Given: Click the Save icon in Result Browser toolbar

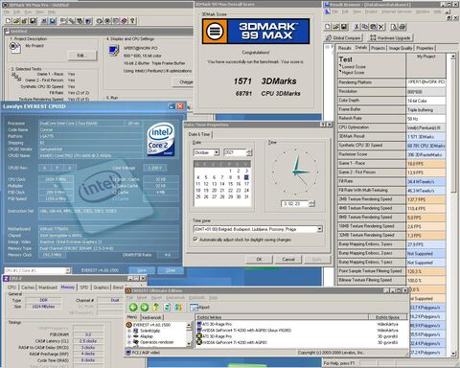Looking at the screenshot, I should coord(344,27).
